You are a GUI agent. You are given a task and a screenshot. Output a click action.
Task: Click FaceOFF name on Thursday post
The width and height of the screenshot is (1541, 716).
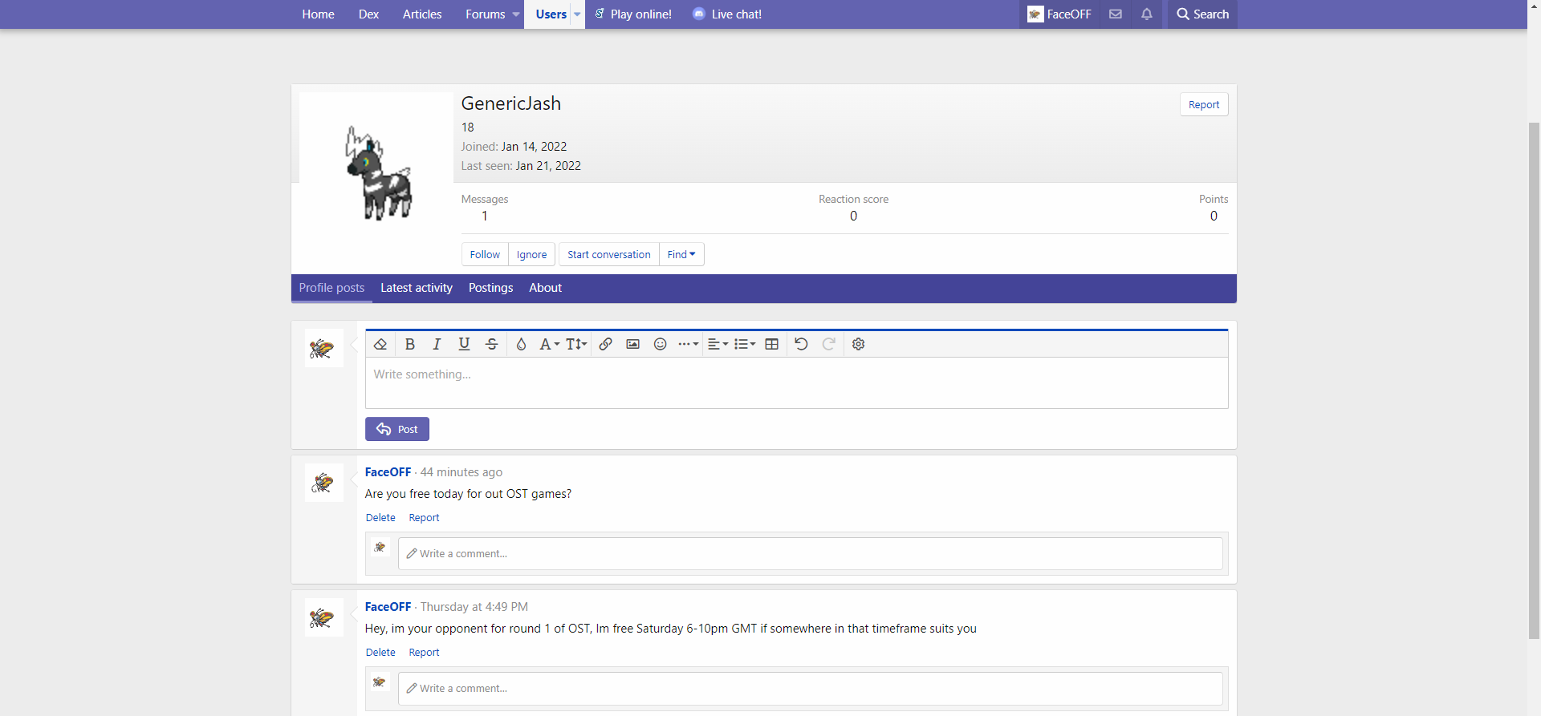tap(388, 607)
